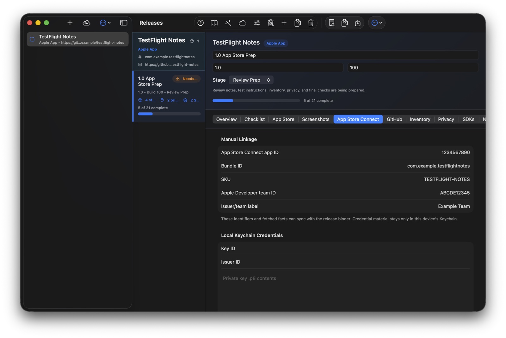Click the '2 S...' stack indicator
506x338 pixels.
click(191, 100)
